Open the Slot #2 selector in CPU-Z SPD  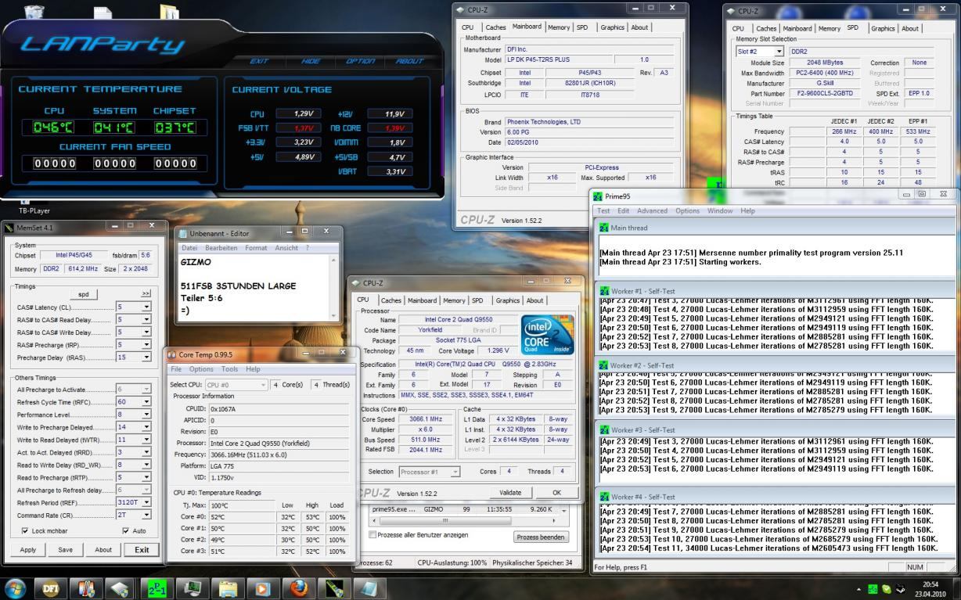[x=759, y=52]
